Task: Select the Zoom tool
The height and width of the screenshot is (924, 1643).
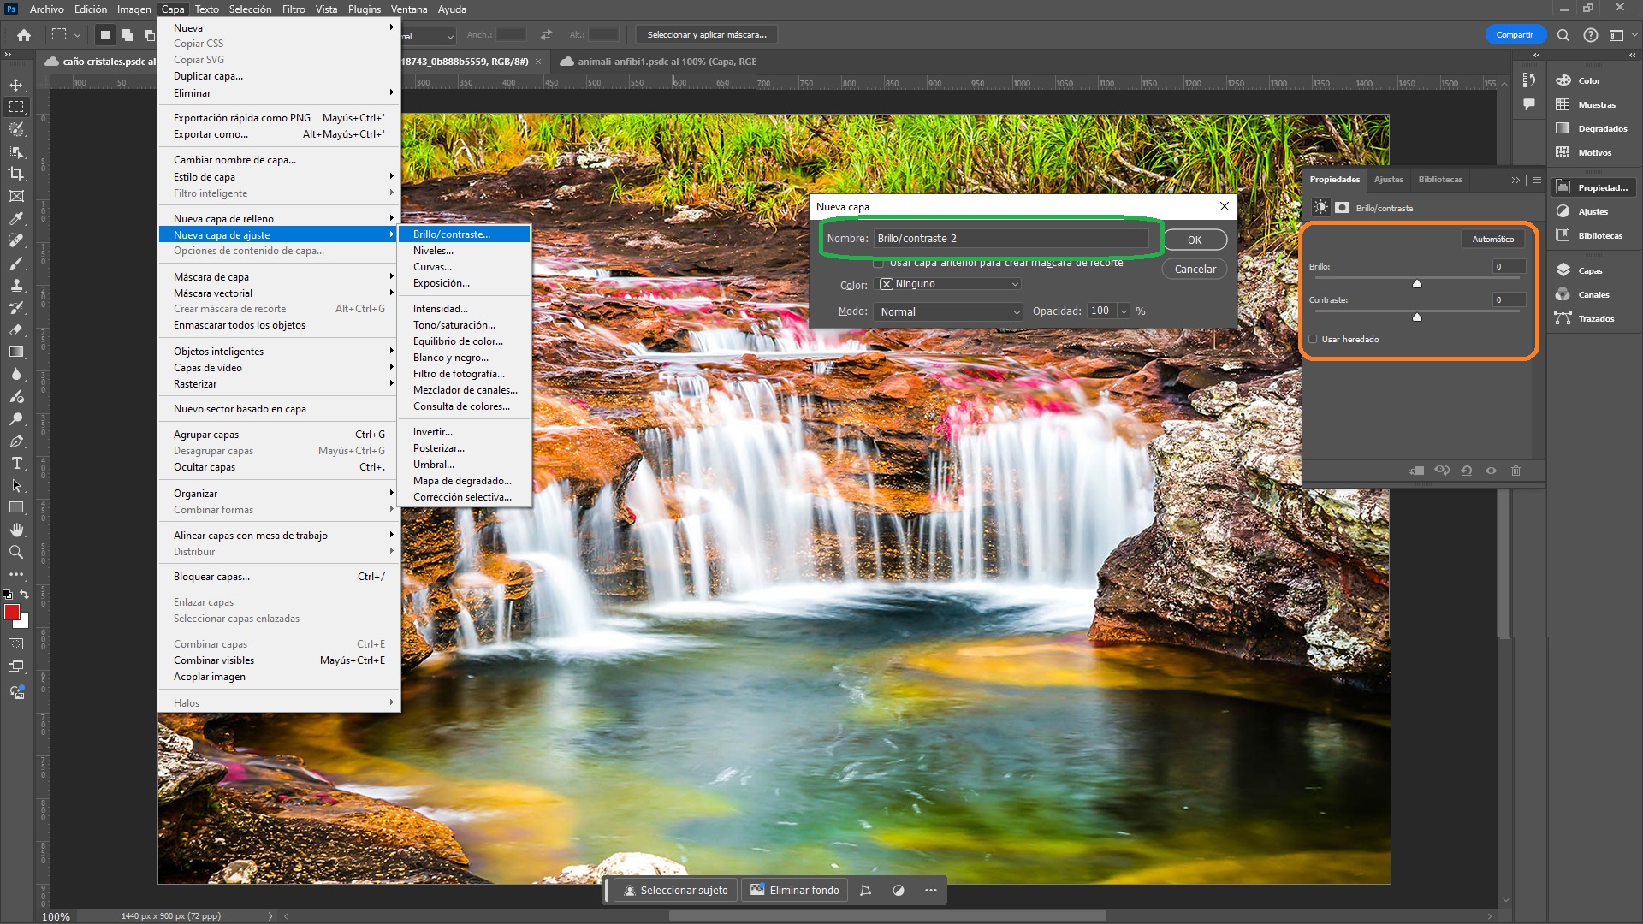Action: pos(15,551)
